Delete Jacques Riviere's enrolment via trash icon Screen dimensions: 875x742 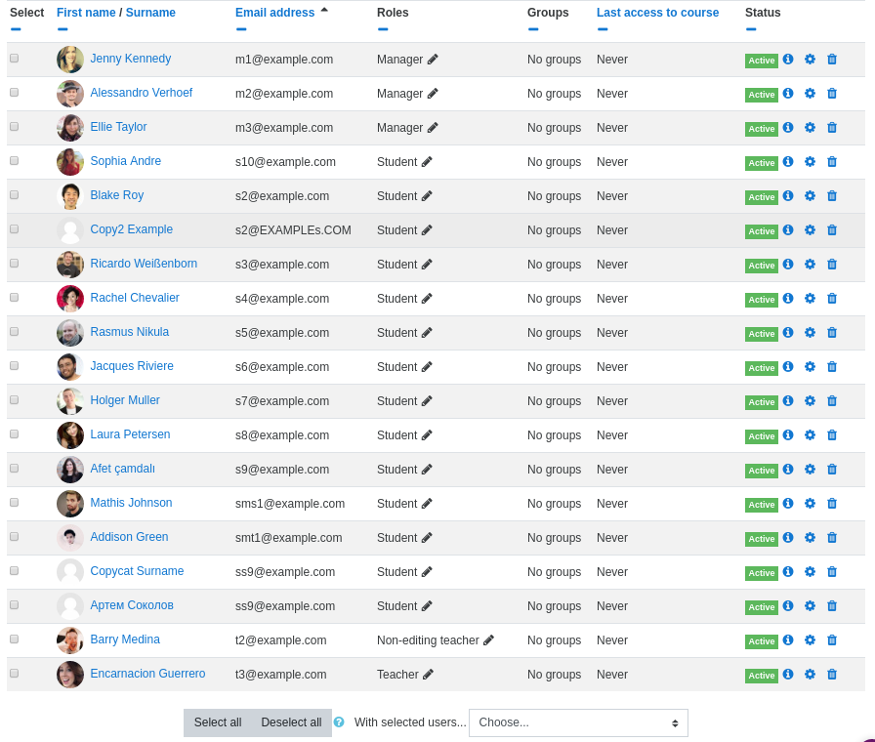coord(832,366)
